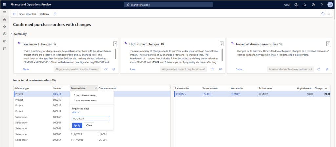This screenshot has height=147, width=336.
Task: Open the notifications bell
Action: (305, 5)
